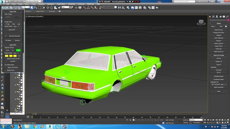Open the Render Setup icon

(x=149, y=8)
